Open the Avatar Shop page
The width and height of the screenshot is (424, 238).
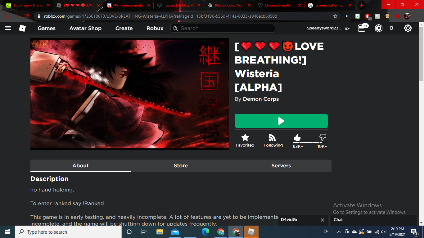click(x=85, y=28)
